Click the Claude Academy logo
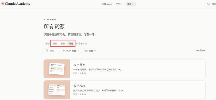Viewport: 216px width, 100px height. (16, 4)
